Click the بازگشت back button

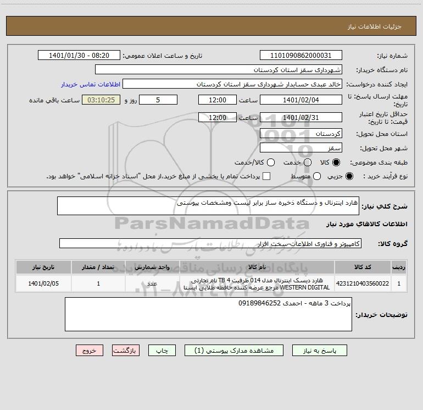126,351
